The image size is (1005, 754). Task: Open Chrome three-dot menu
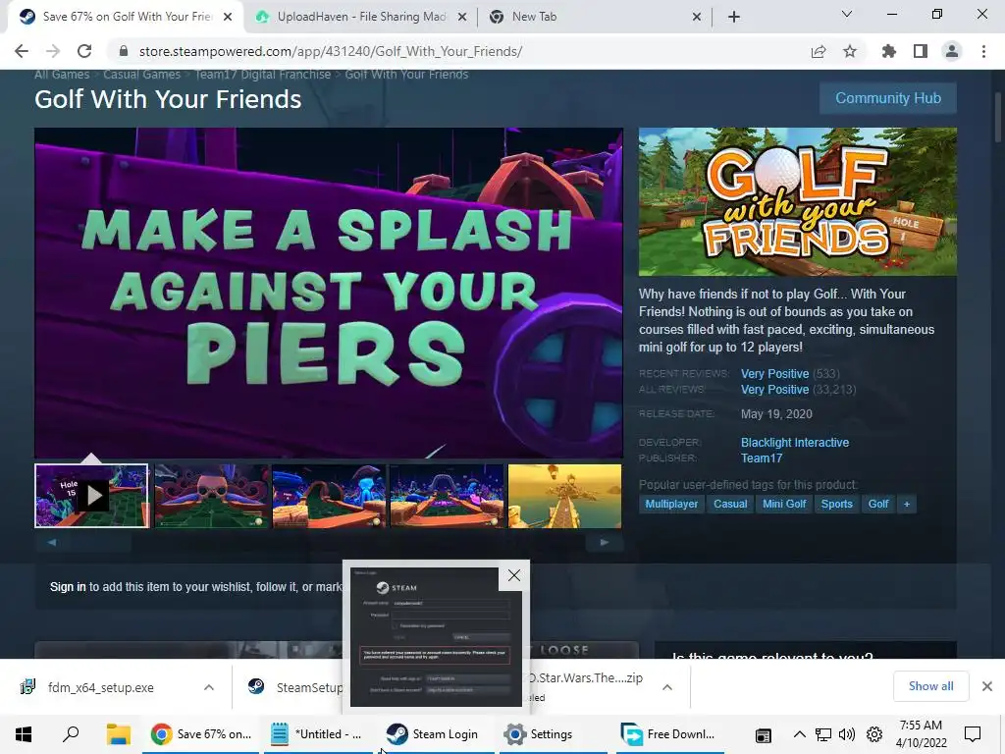[x=983, y=51]
